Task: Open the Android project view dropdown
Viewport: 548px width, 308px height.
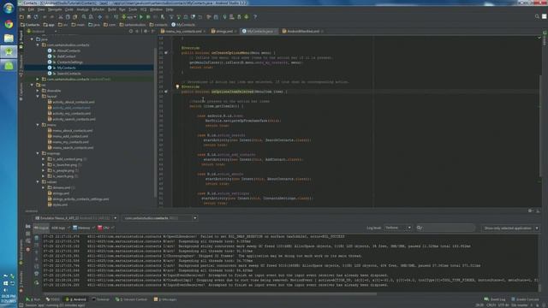Action: (x=42, y=31)
